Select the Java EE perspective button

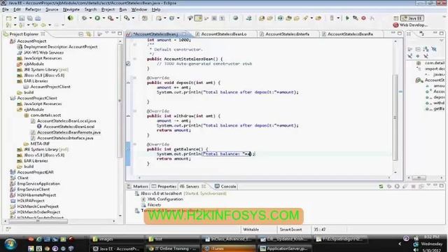(412, 18)
